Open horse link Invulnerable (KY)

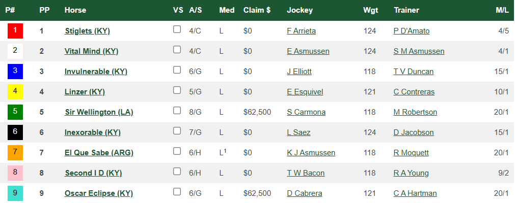point(96,72)
